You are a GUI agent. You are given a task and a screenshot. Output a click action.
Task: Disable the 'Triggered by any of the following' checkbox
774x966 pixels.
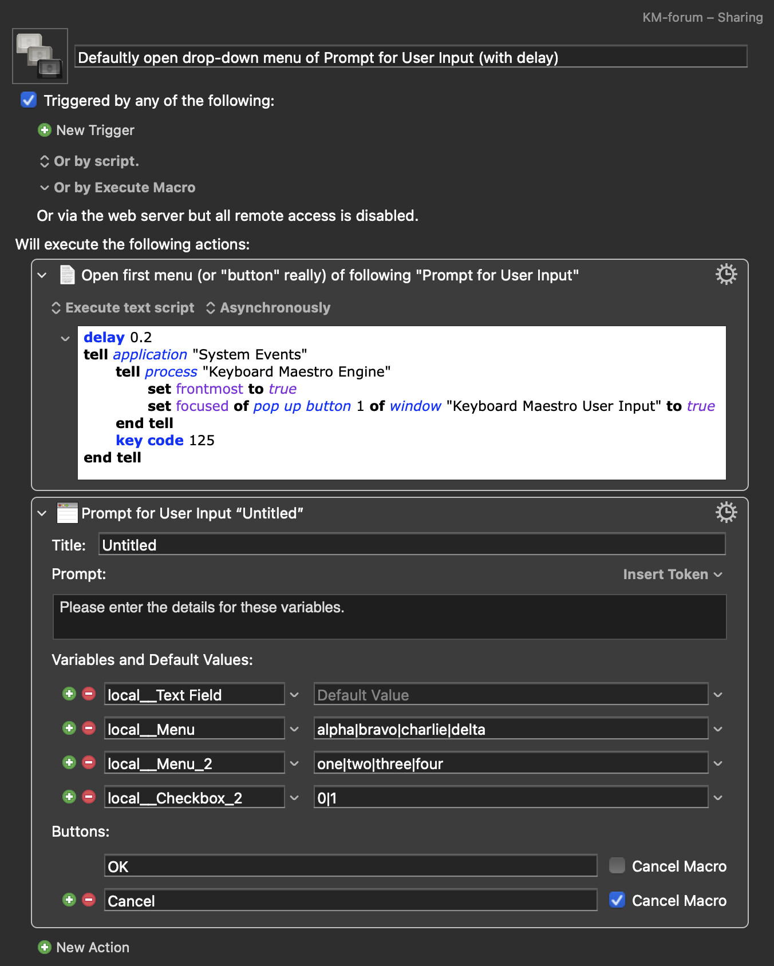coord(29,100)
